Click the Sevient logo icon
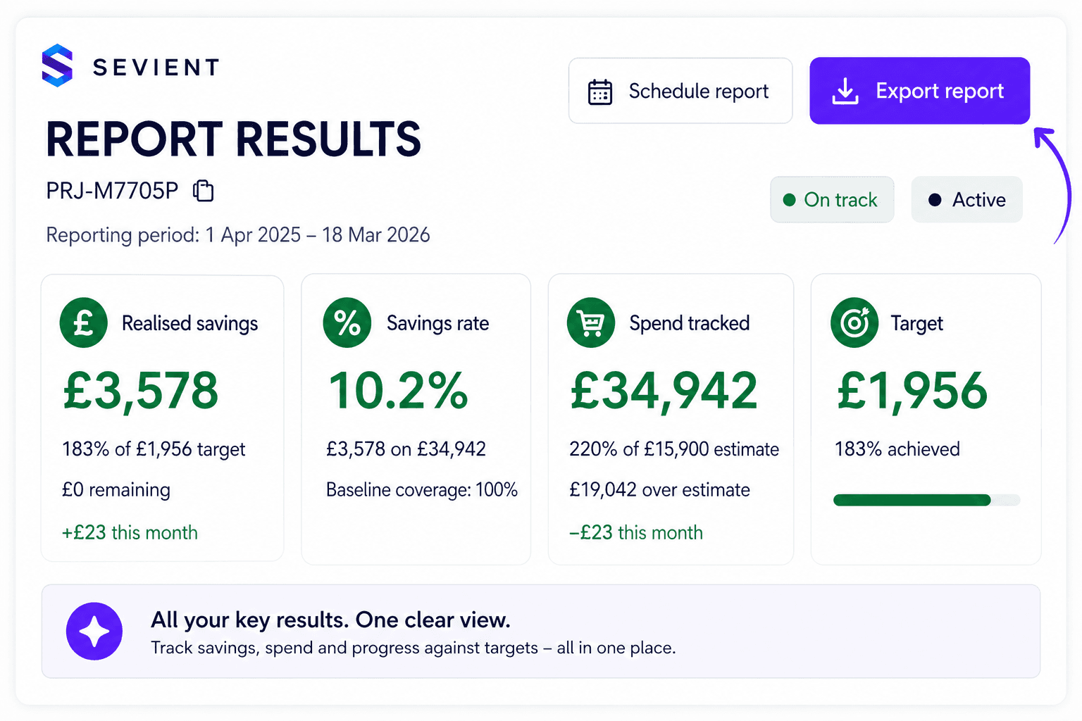The width and height of the screenshot is (1082, 721). click(x=57, y=65)
